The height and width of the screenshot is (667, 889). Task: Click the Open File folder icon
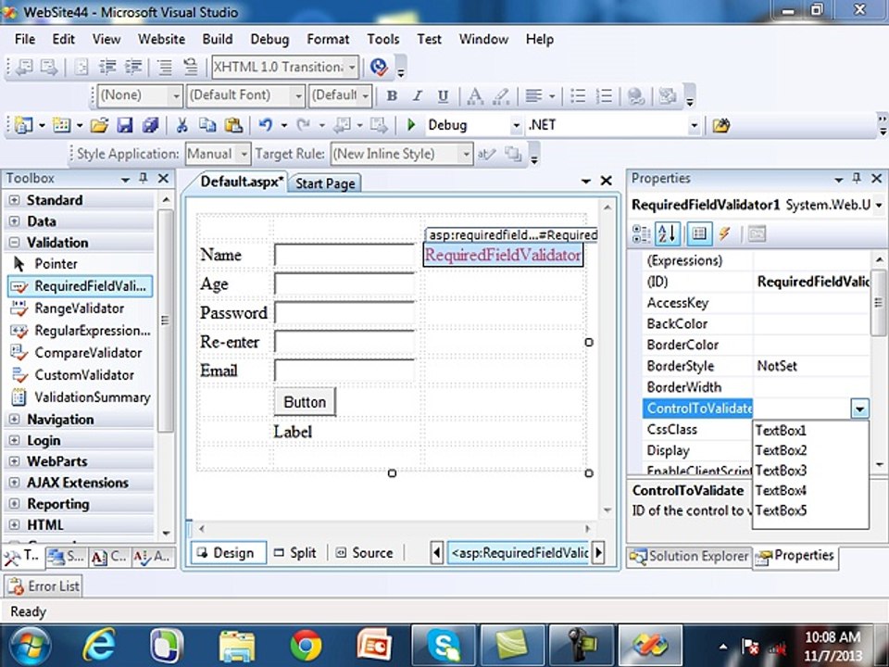click(x=99, y=125)
